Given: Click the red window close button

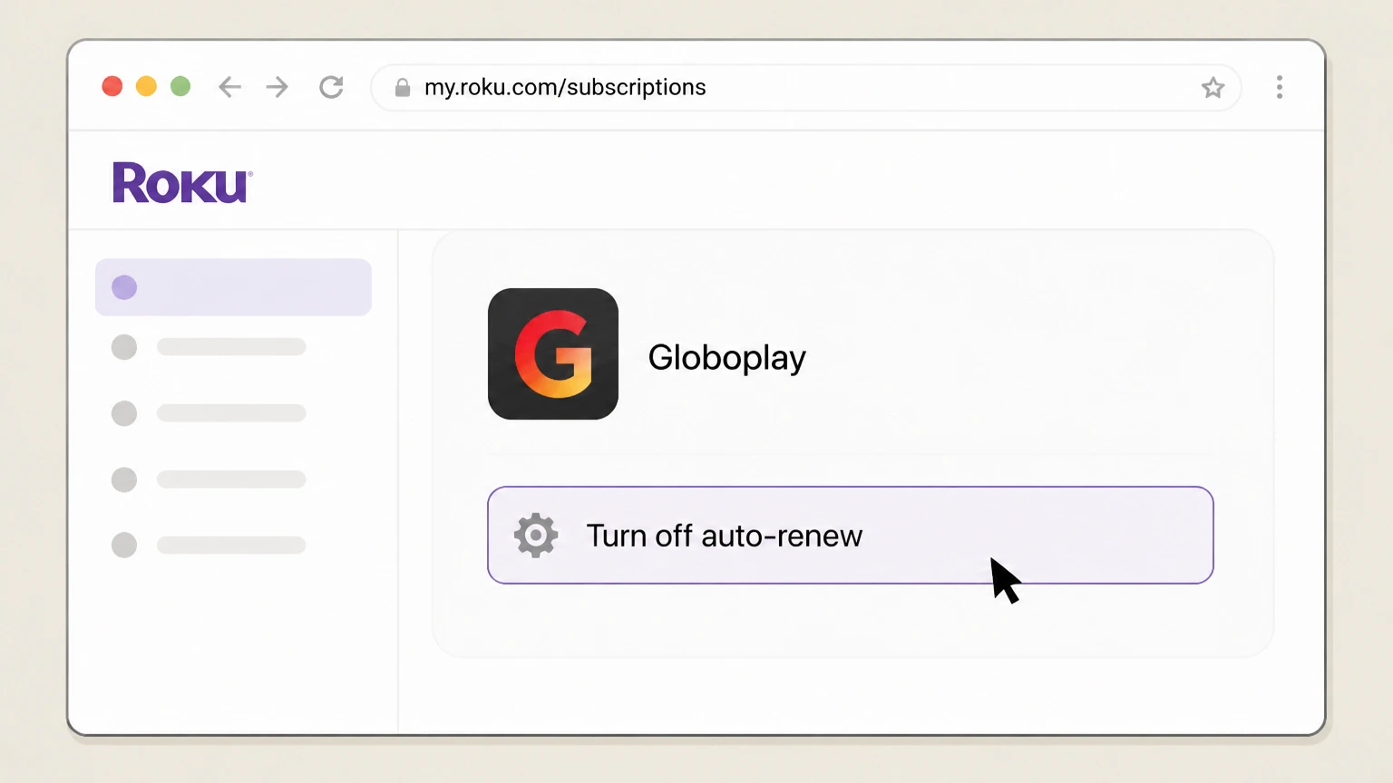Looking at the screenshot, I should pos(112,86).
